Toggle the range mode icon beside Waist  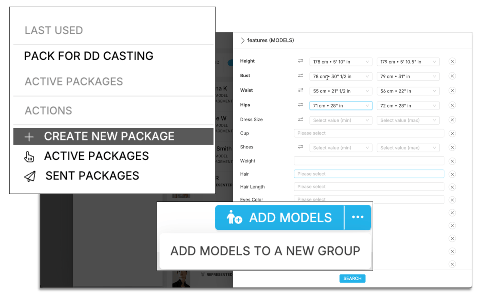(301, 91)
